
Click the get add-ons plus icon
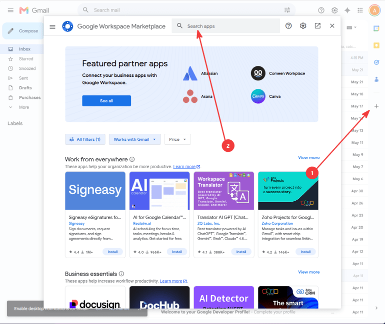coord(376,106)
